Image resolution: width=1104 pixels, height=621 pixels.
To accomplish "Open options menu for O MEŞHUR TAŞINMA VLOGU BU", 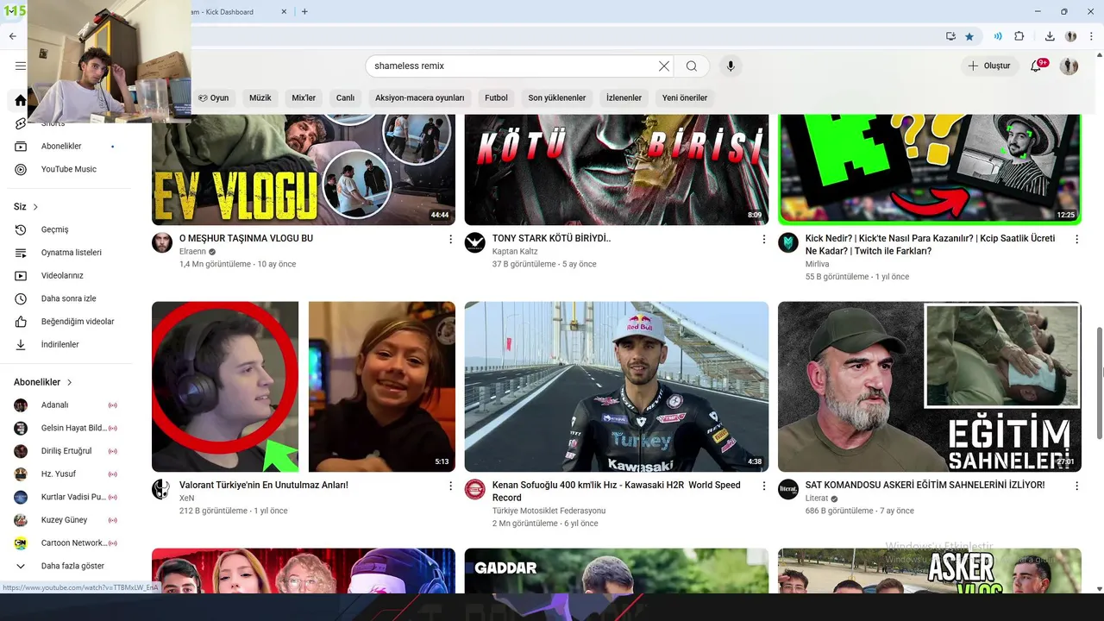I will 450,239.
